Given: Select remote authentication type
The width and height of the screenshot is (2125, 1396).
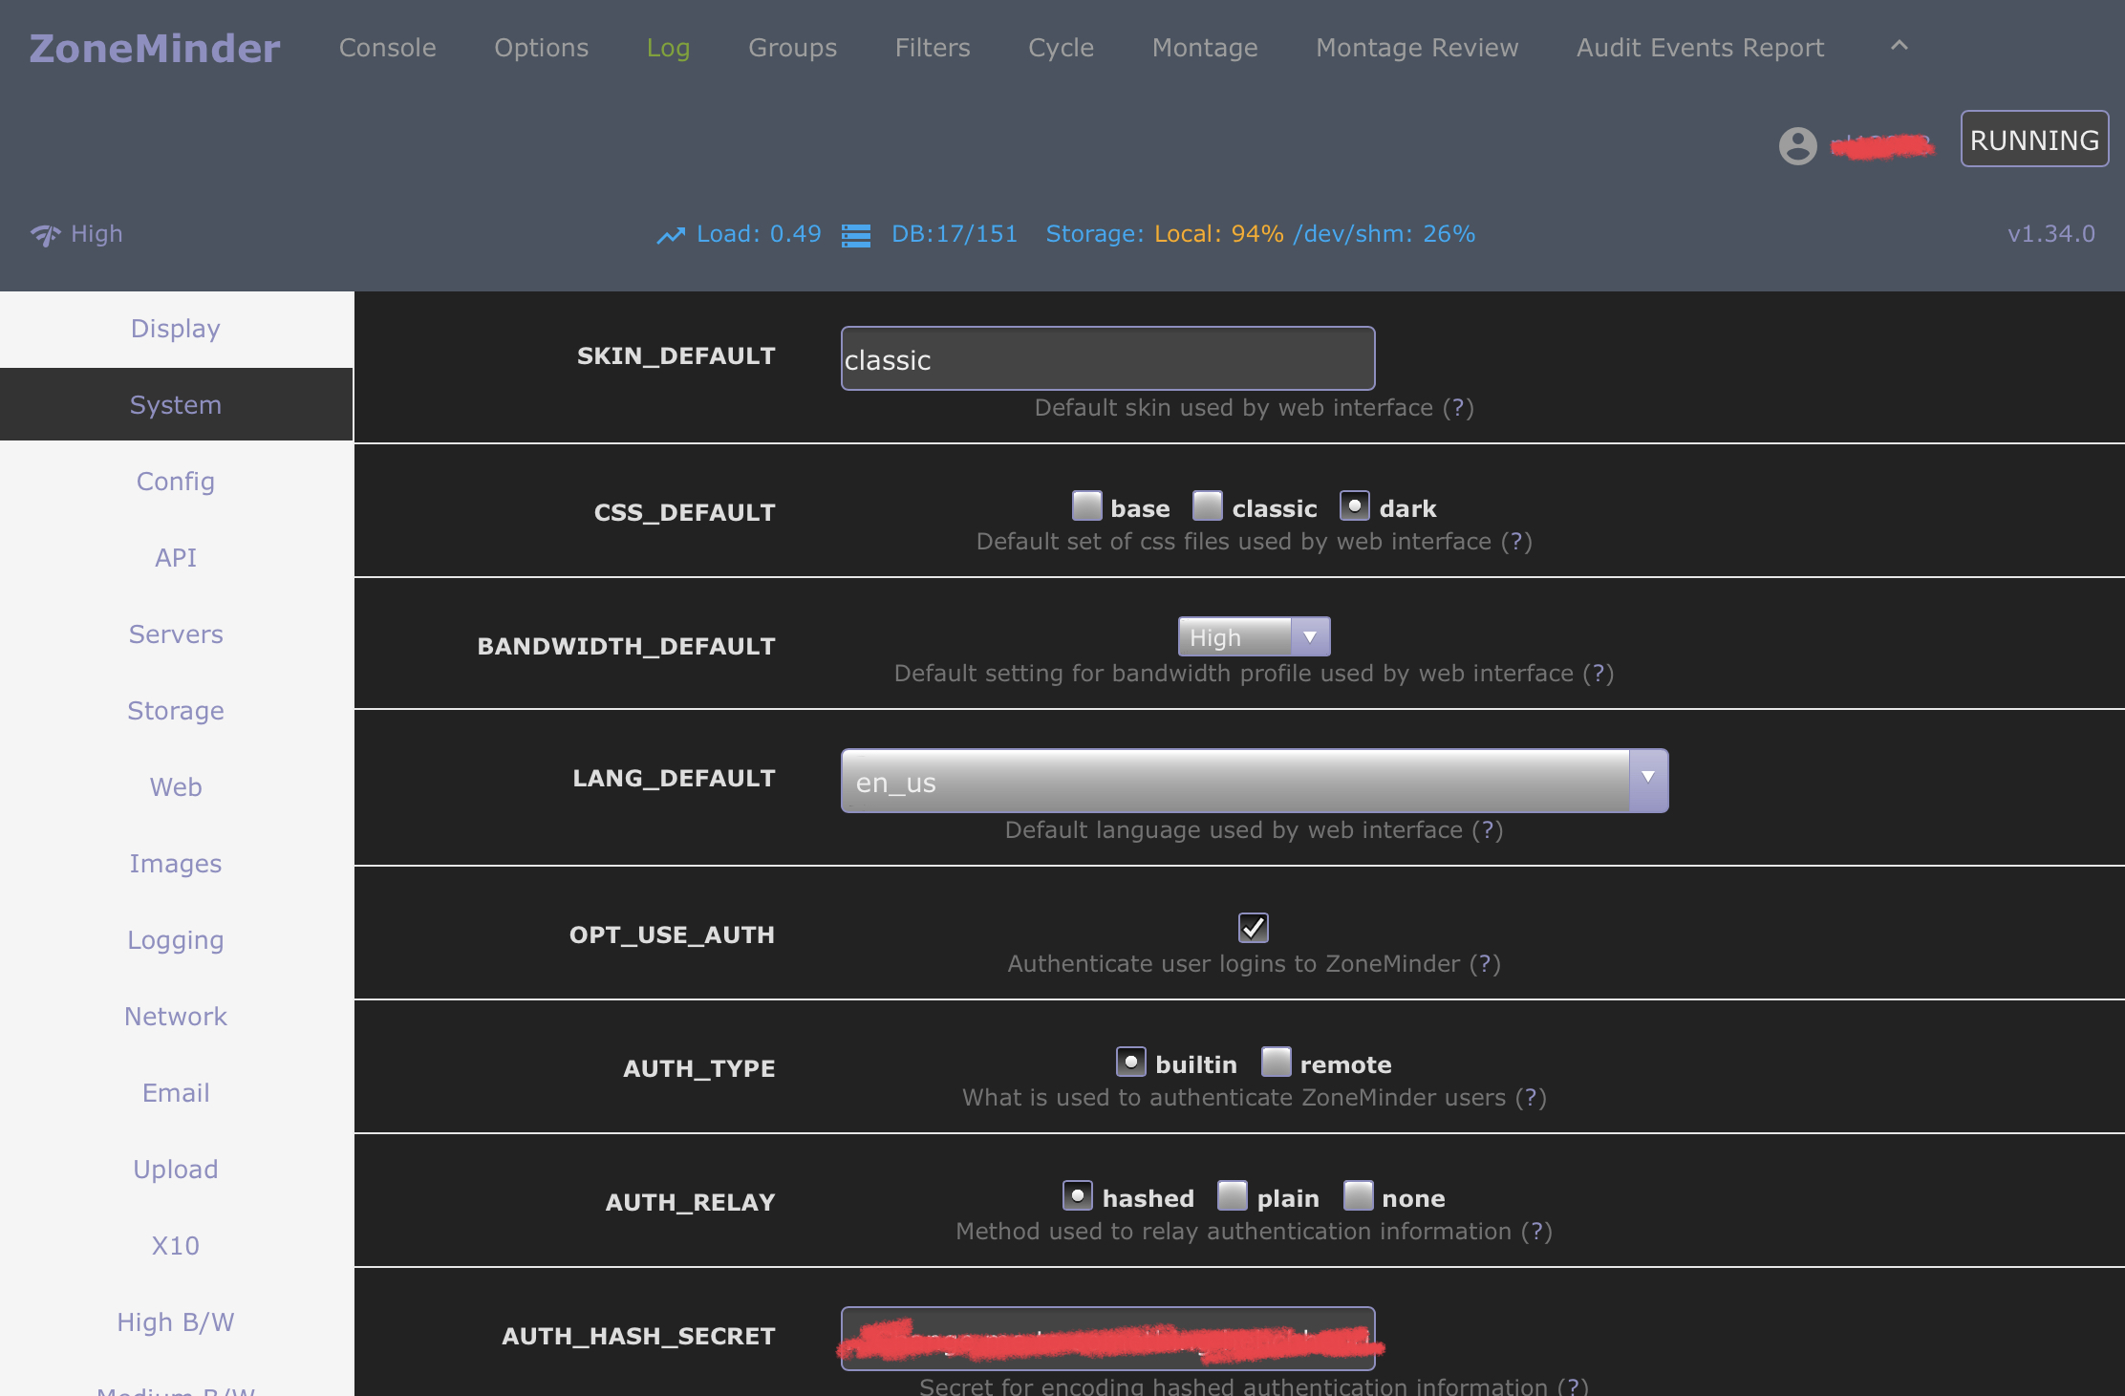Looking at the screenshot, I should coord(1276,1062).
